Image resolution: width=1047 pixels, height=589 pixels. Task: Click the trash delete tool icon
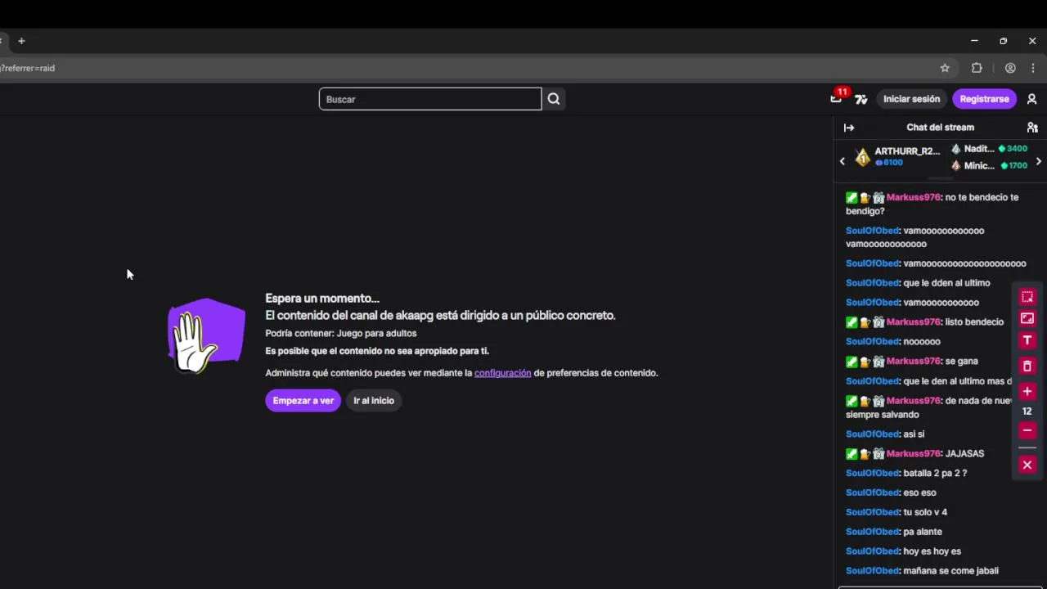(1027, 366)
